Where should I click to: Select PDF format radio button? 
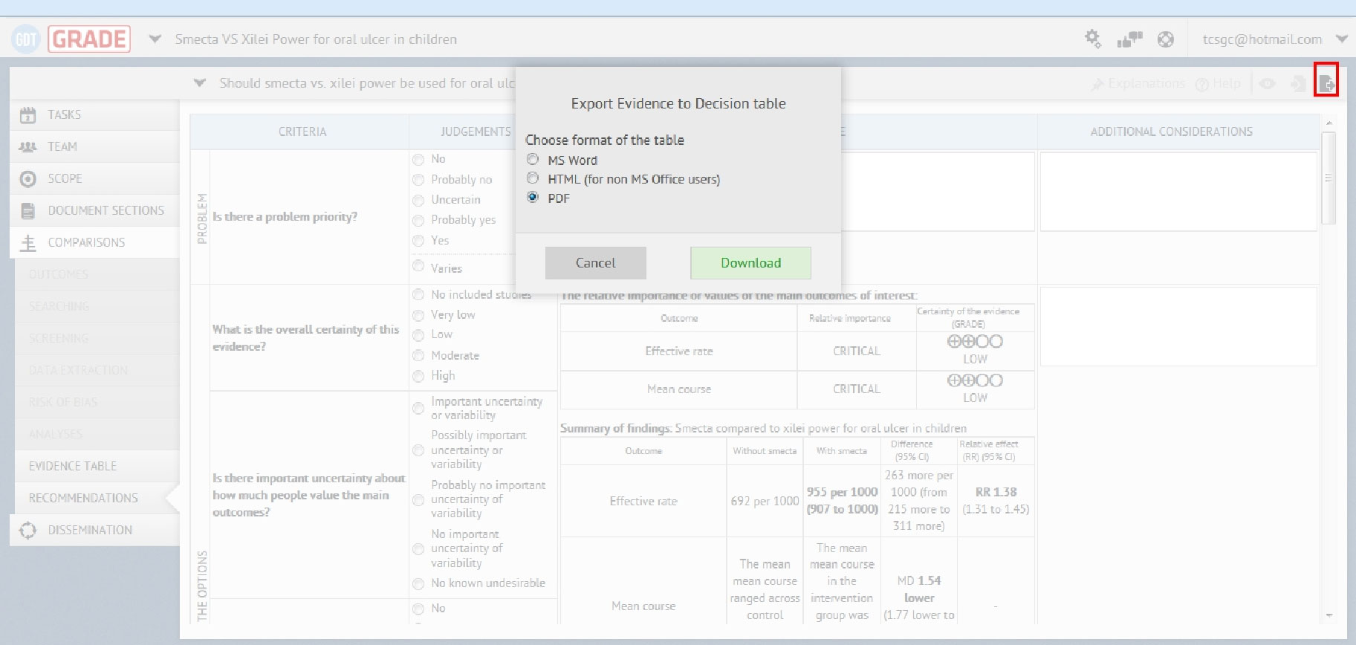coord(532,198)
